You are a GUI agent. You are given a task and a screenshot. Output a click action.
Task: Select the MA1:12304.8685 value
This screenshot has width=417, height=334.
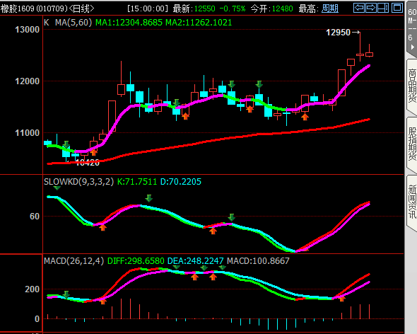(x=129, y=23)
